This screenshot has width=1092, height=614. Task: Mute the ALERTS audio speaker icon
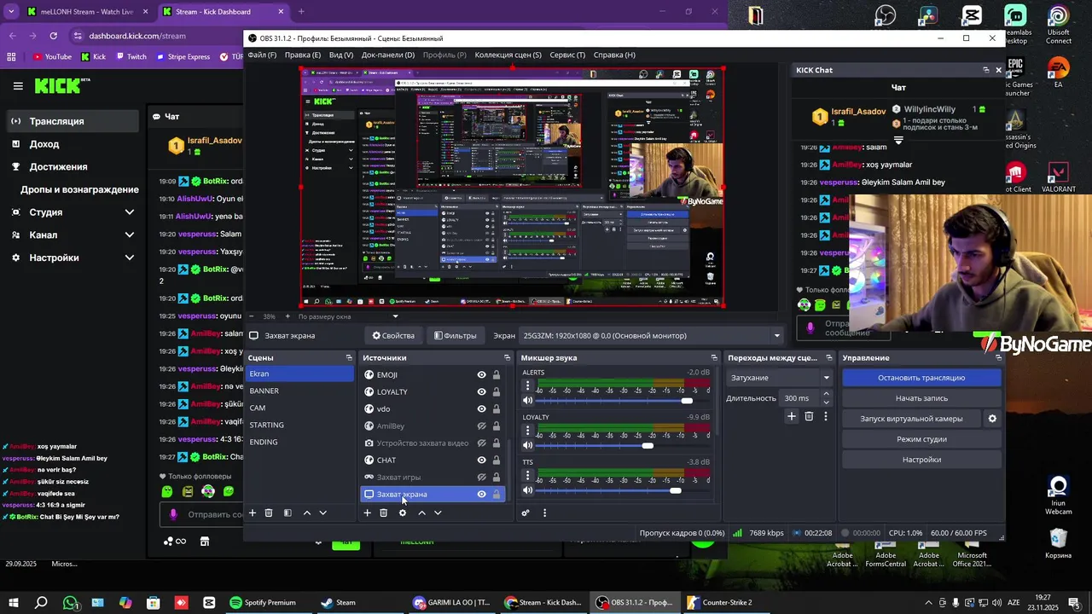click(528, 400)
